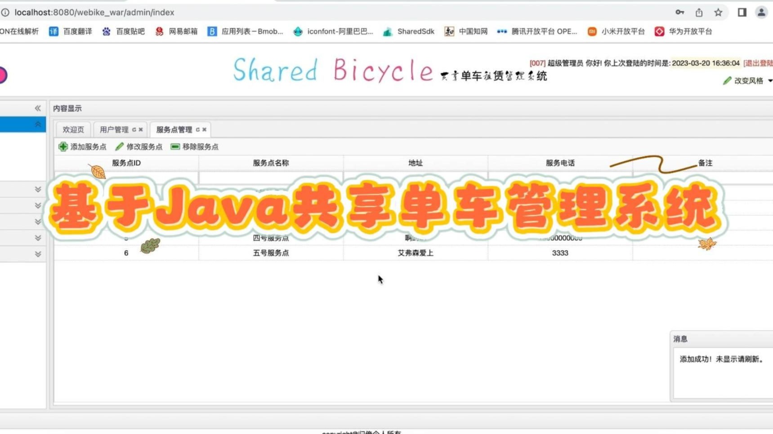773x434 pixels.
Task: Click the 退出登陆 logout link
Action: (762, 63)
